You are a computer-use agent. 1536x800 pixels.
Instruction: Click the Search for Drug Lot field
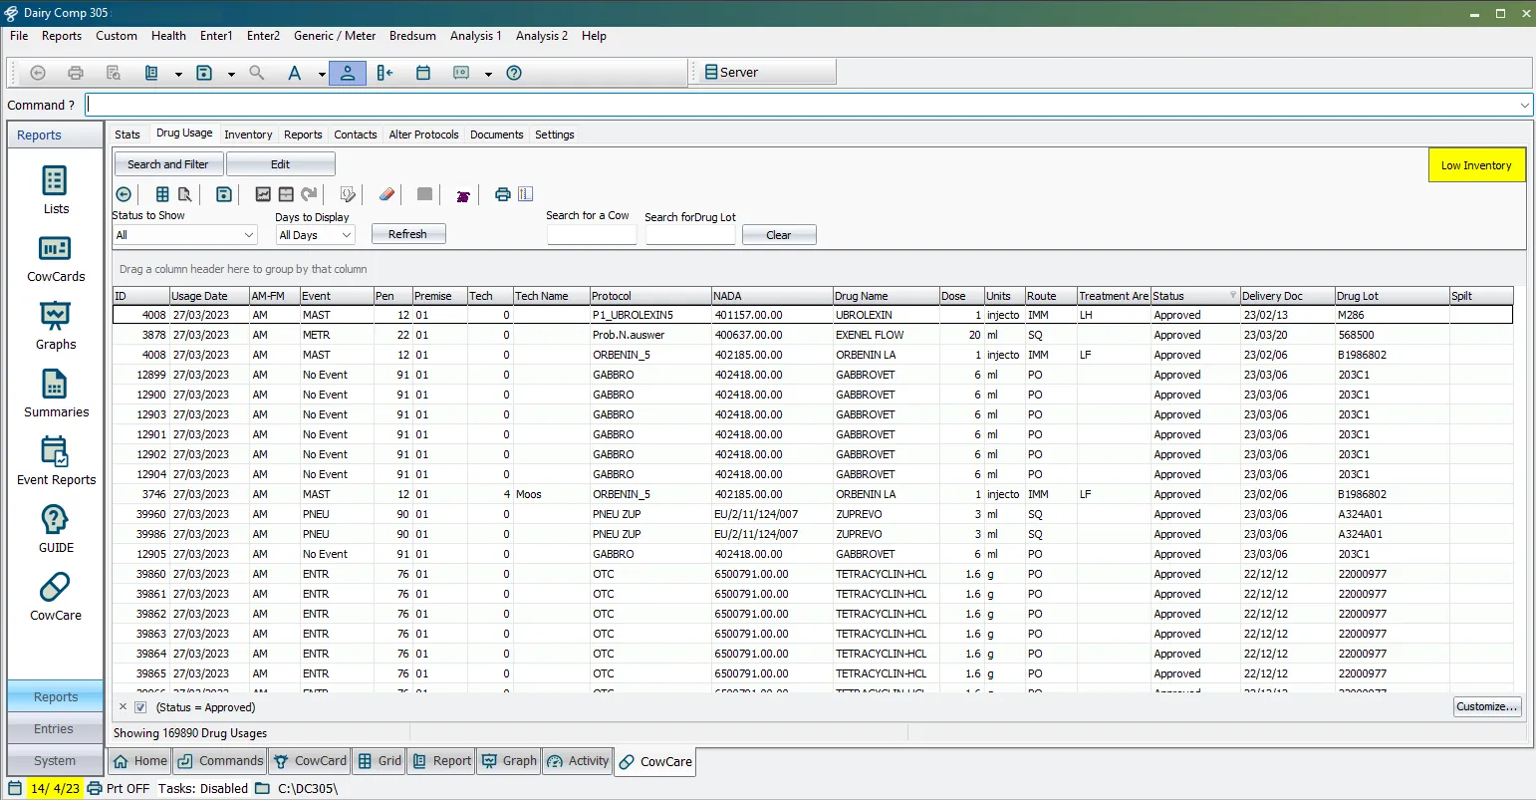point(690,235)
